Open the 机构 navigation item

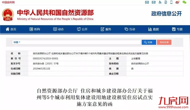(x=35, y=29)
